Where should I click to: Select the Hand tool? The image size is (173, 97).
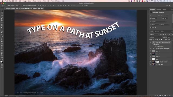[2, 53]
